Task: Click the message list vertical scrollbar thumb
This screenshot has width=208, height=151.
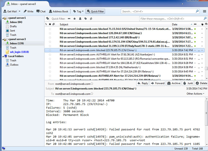Action: point(206,68)
